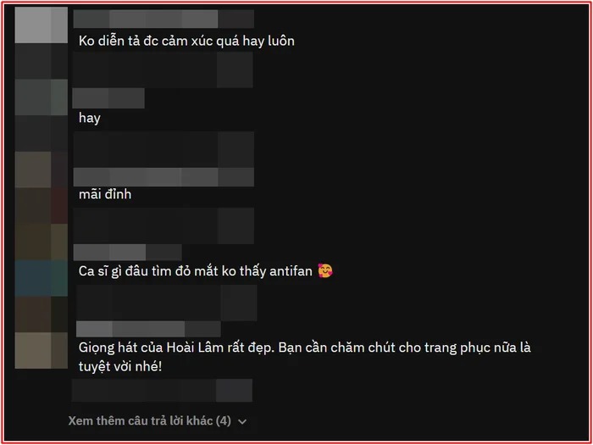Click blurred action row below the "hay" comment
593x445 pixels.
[163, 149]
